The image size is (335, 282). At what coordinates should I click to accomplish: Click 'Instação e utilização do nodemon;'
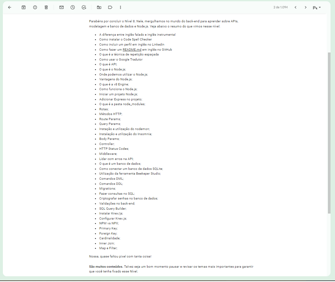[x=124, y=129]
